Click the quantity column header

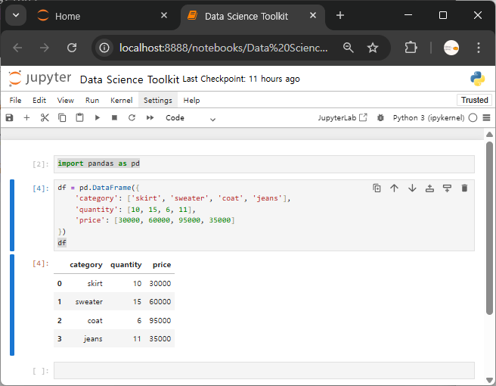coord(126,265)
